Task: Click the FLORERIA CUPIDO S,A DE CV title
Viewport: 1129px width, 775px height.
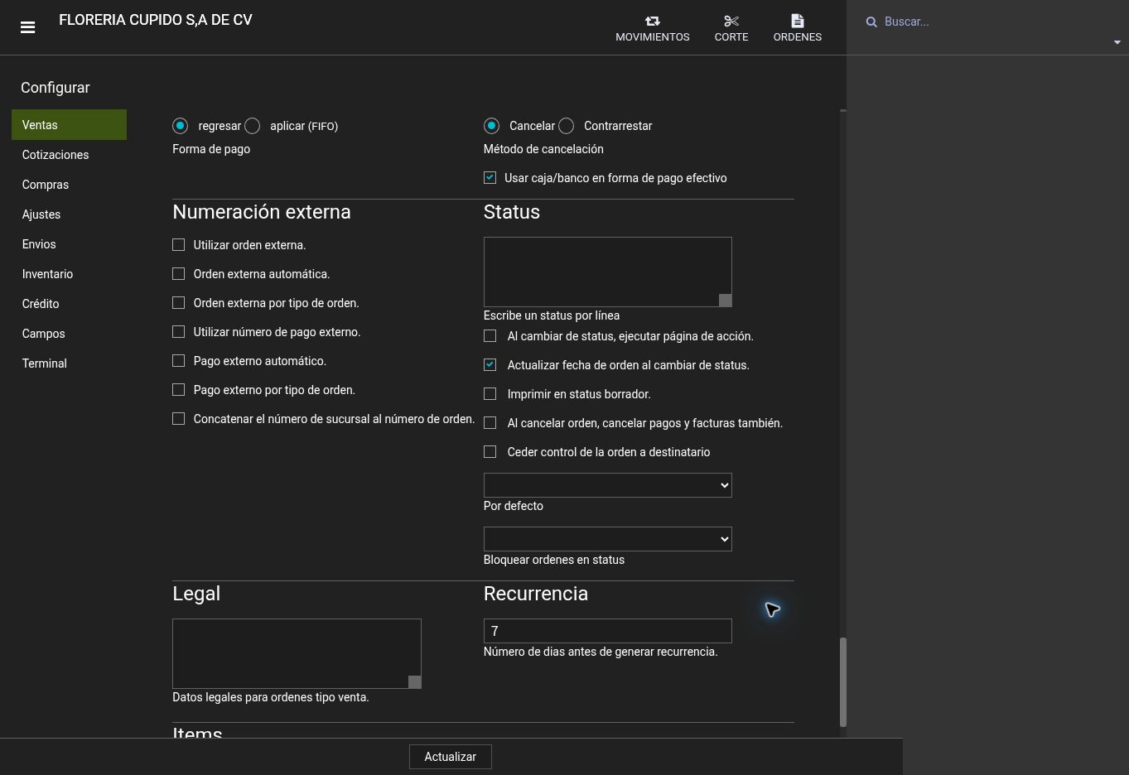Action: pyautogui.click(x=156, y=20)
